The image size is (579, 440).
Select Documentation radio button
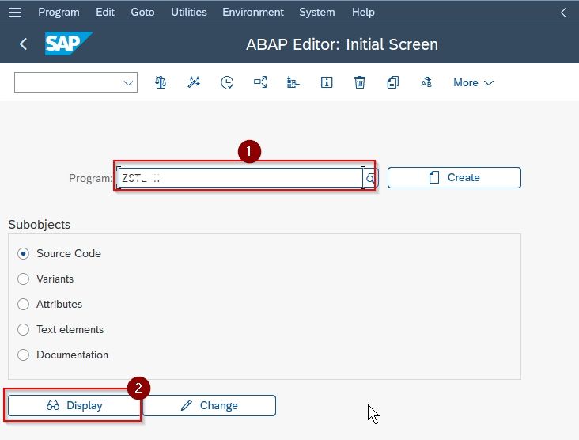tap(23, 355)
